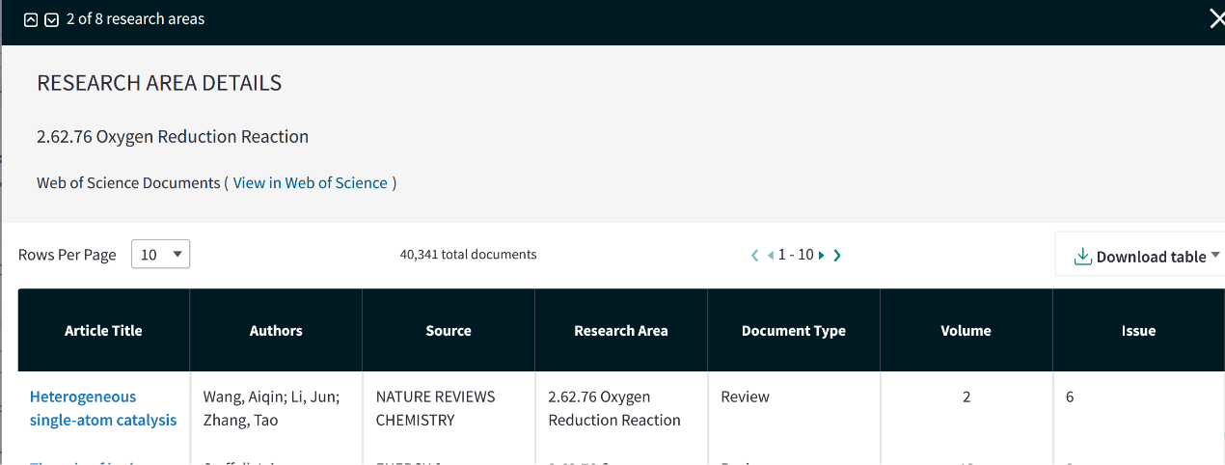This screenshot has height=465, width=1225.
Task: Sort by the Volume column header
Action: (x=966, y=331)
